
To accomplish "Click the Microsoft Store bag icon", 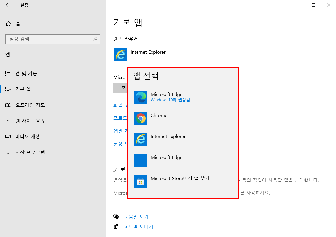I will (140, 181).
